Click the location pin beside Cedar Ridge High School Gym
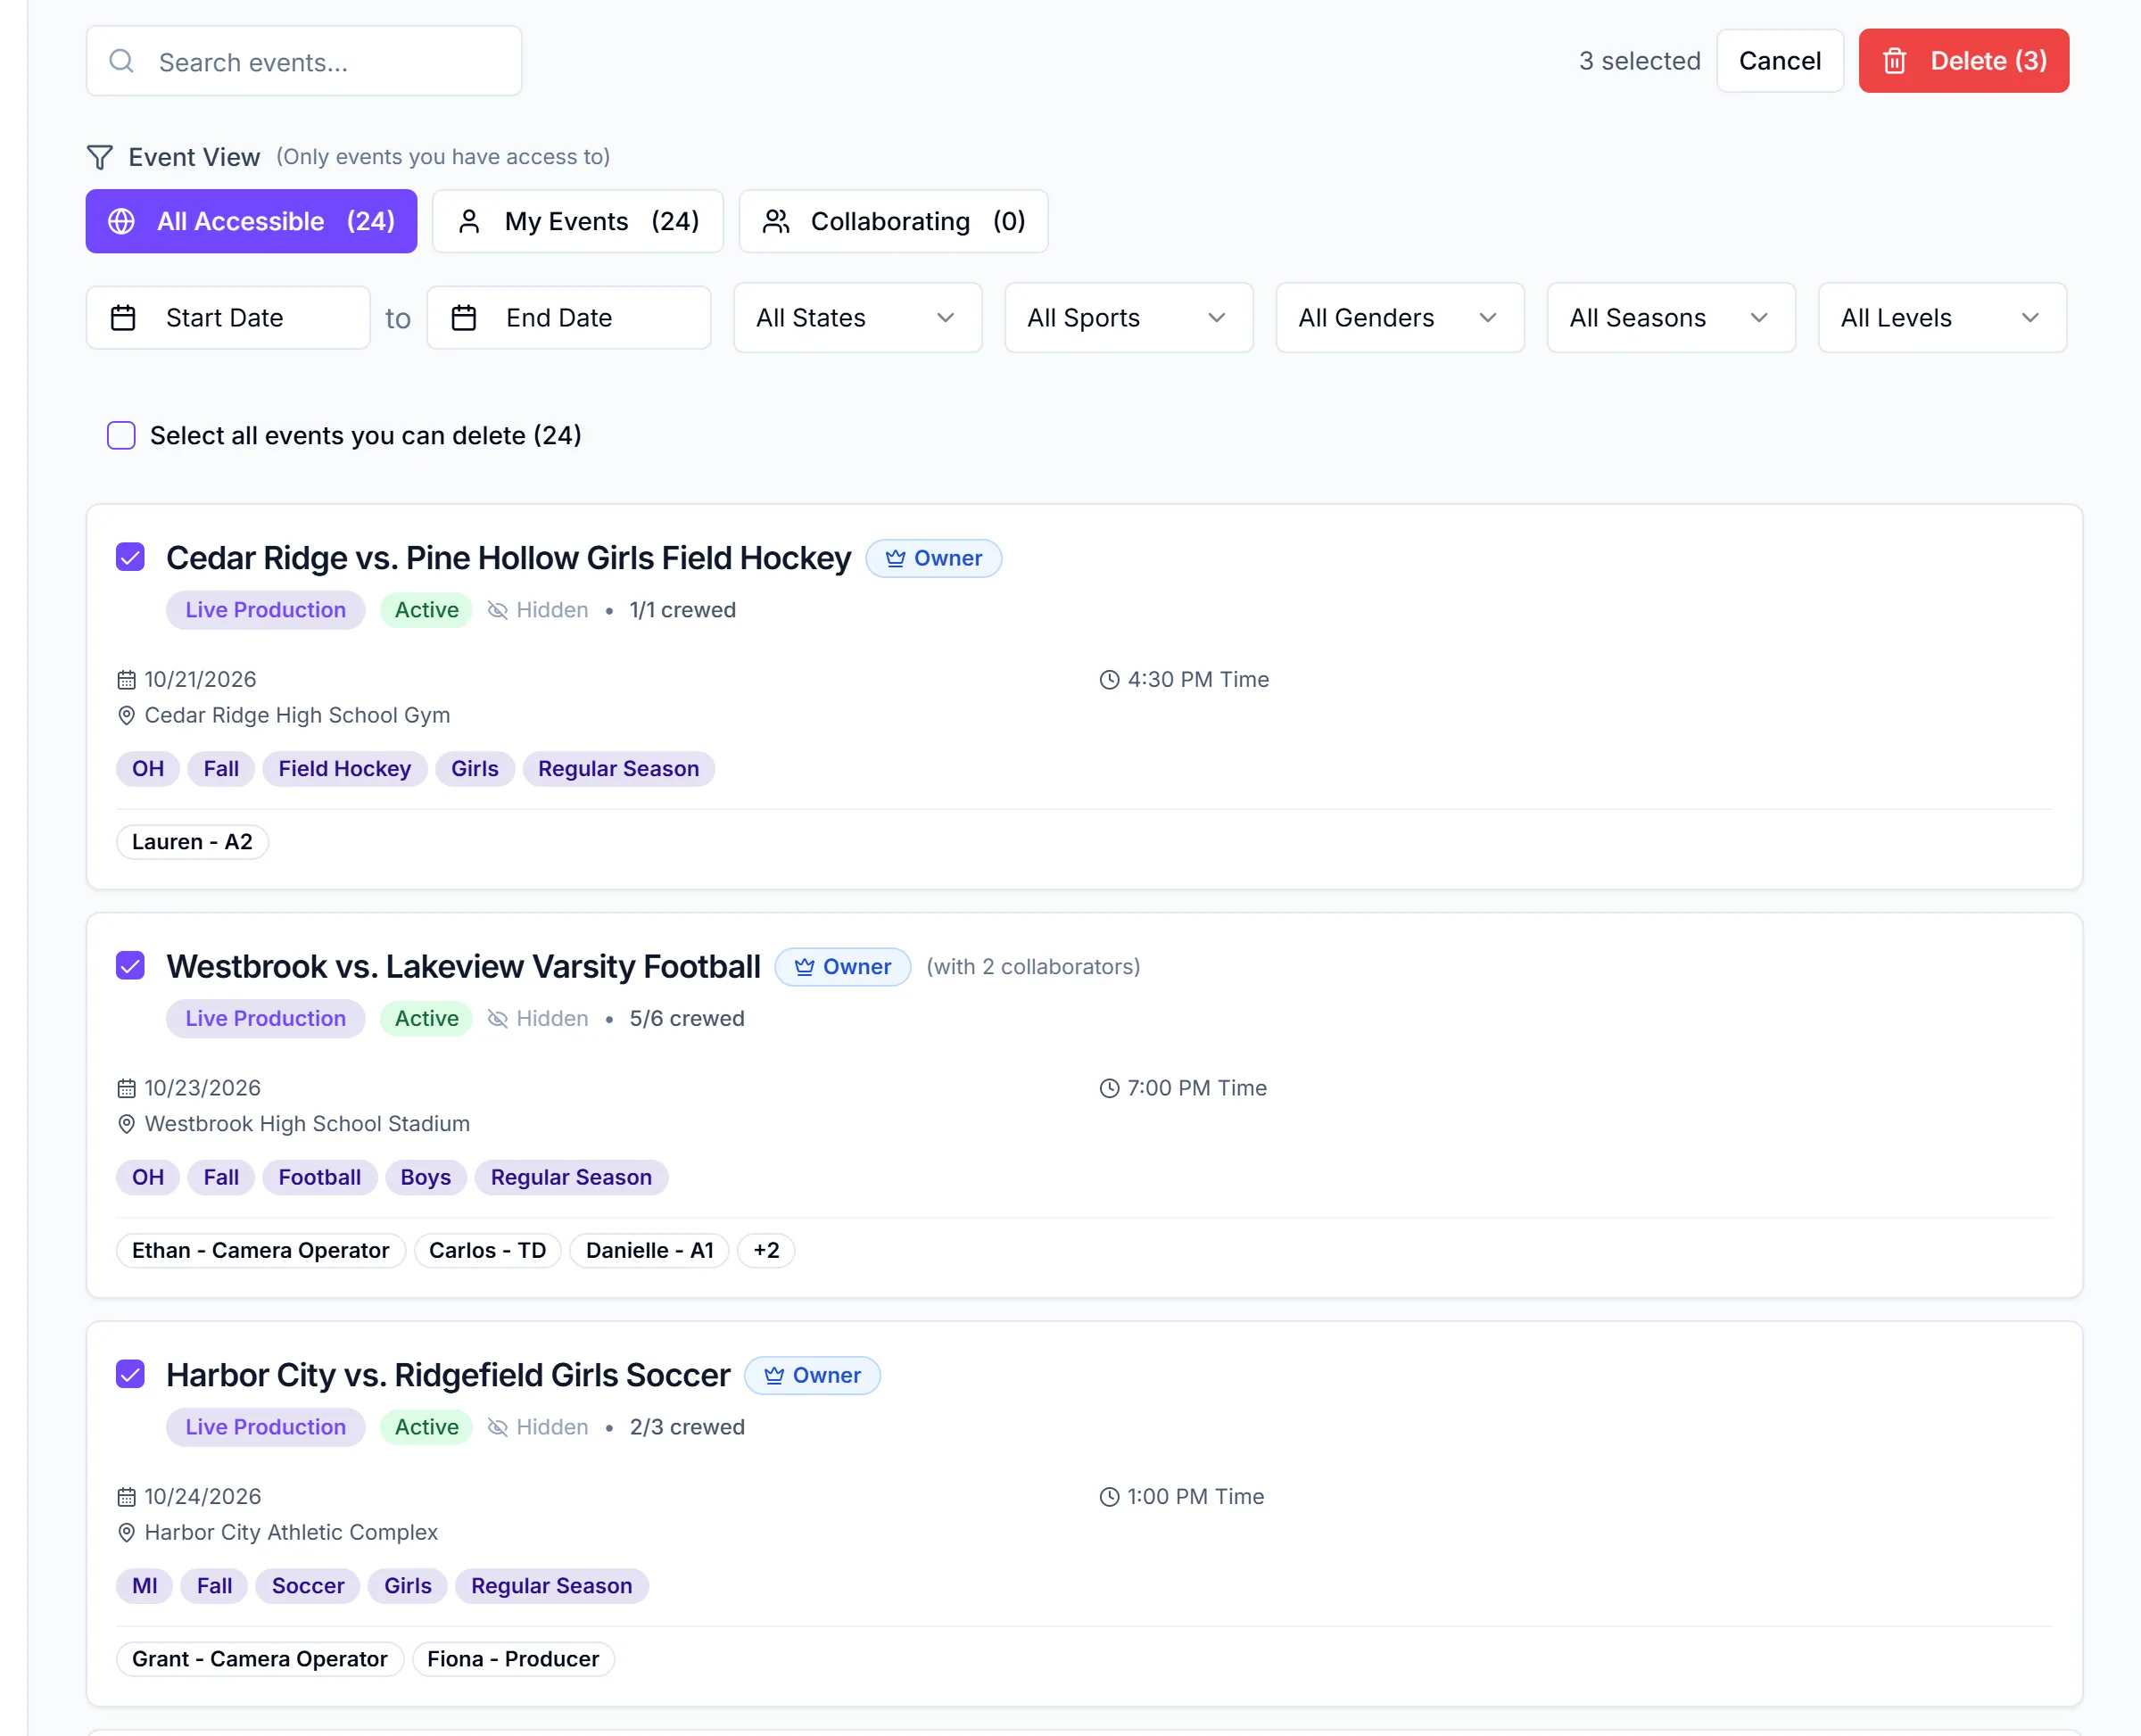The image size is (2141, 1736). tap(126, 716)
